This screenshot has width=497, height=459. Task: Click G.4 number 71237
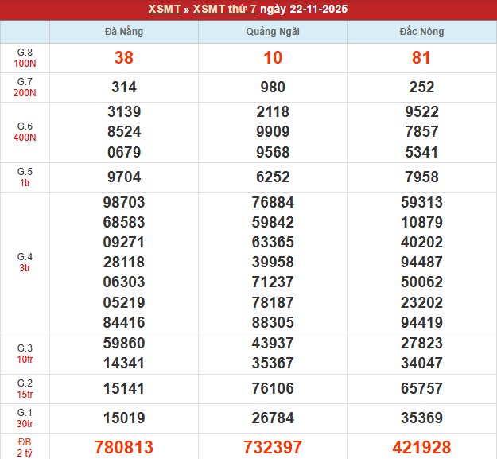click(273, 282)
